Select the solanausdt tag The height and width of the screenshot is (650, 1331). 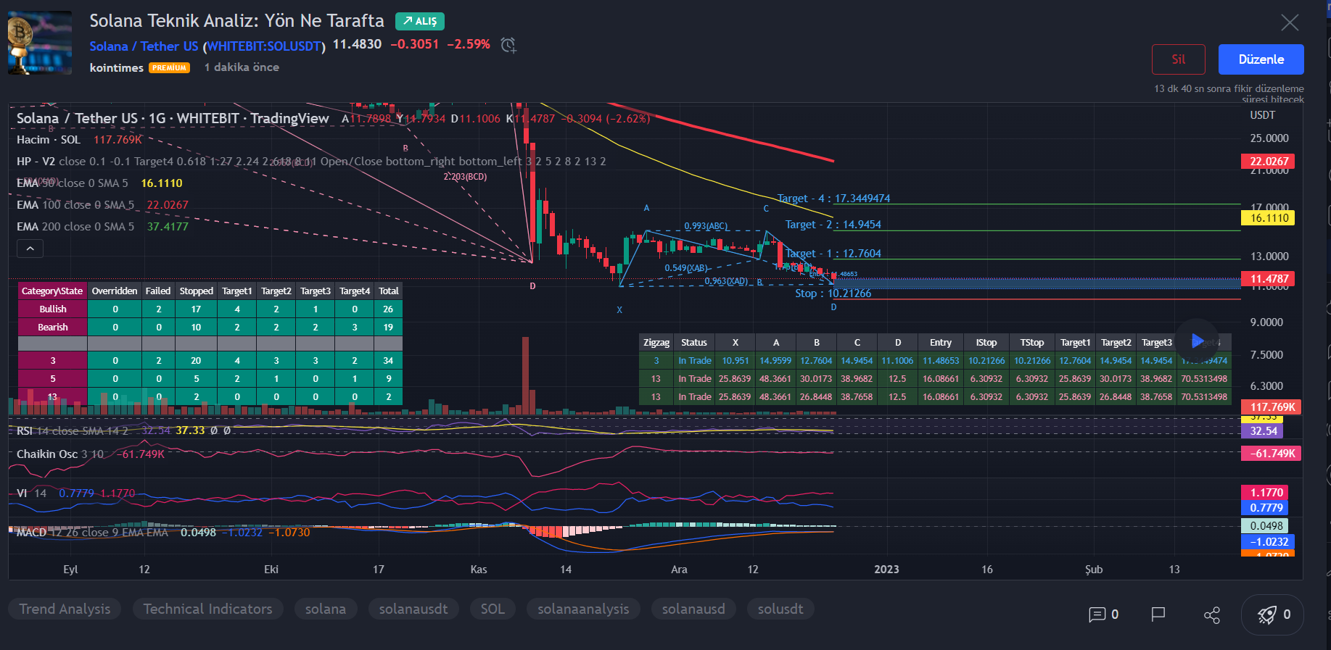413,609
